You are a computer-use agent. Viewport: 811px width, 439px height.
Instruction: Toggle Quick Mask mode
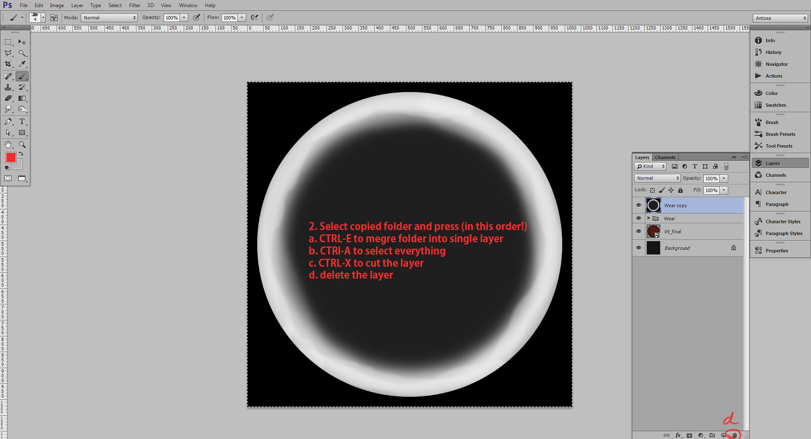coord(8,179)
